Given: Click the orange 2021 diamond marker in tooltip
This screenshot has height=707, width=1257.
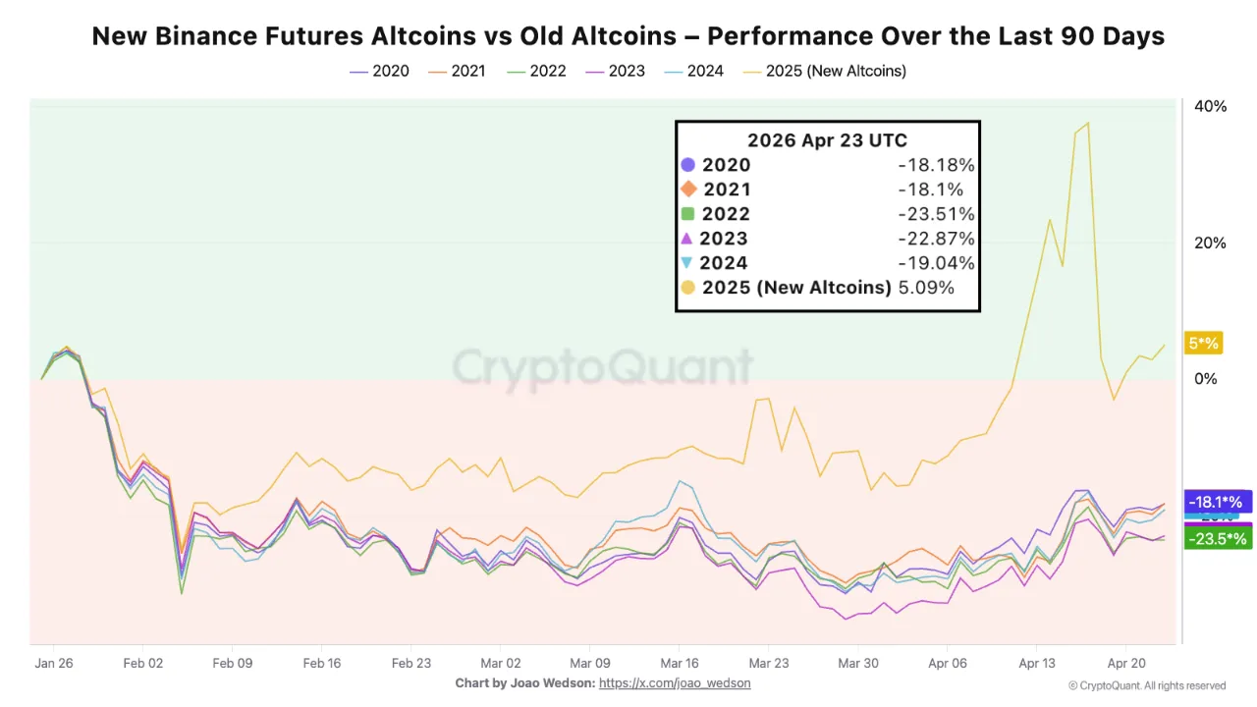Looking at the screenshot, I should (687, 190).
